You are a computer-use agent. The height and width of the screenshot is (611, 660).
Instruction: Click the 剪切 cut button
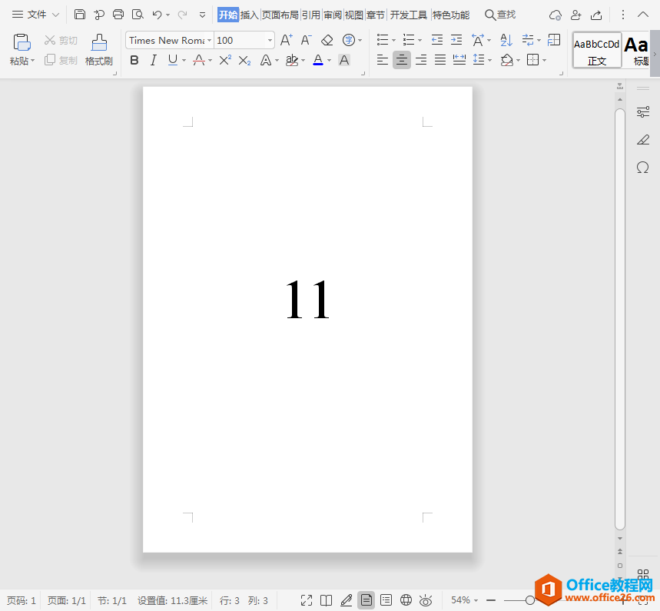tap(61, 41)
